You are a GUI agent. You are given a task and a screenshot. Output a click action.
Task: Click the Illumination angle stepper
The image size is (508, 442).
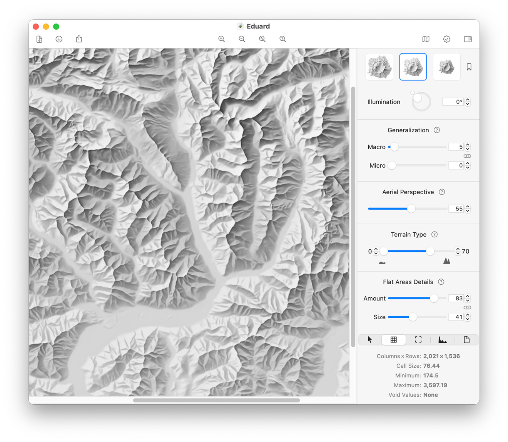468,102
